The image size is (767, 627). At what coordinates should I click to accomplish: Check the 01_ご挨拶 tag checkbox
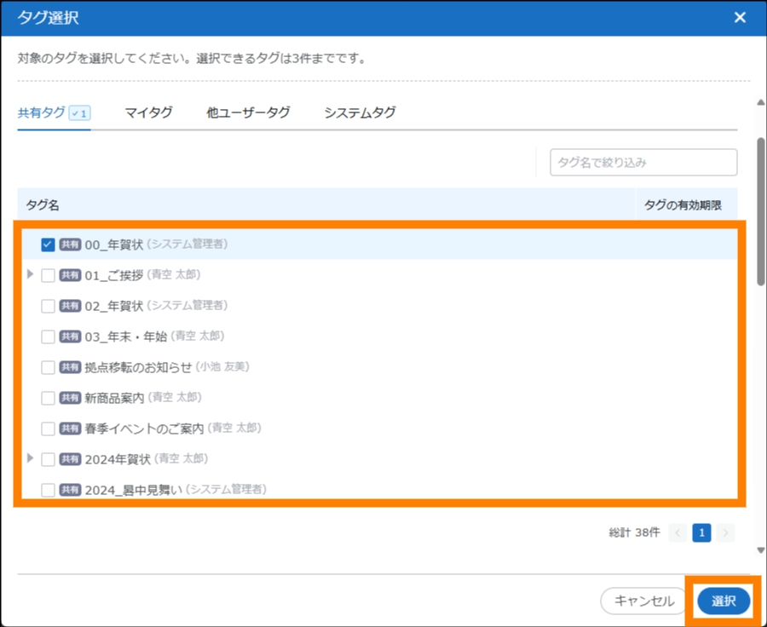(49, 275)
